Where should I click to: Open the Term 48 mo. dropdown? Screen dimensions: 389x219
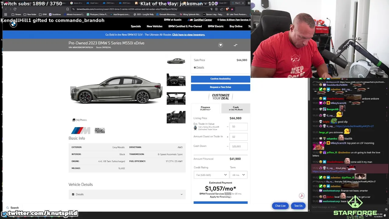239,175
